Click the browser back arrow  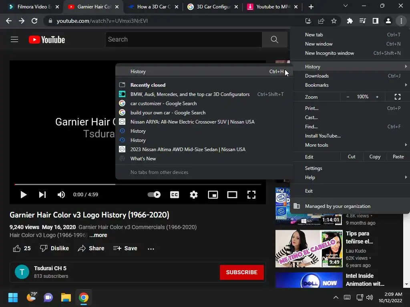click(x=9, y=21)
